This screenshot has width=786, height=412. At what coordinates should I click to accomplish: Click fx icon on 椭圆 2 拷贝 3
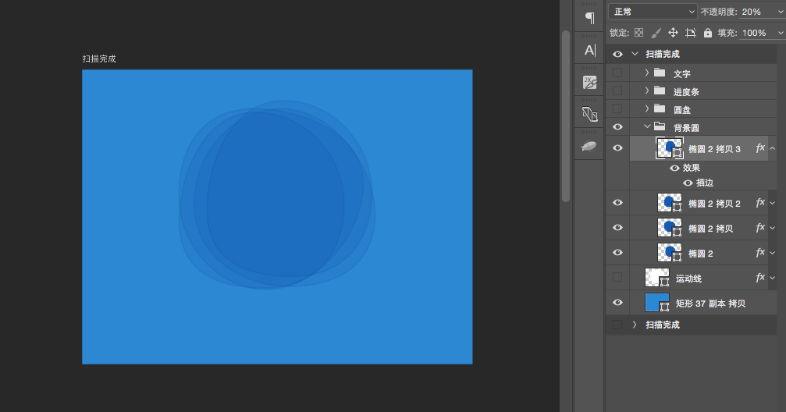[760, 147]
